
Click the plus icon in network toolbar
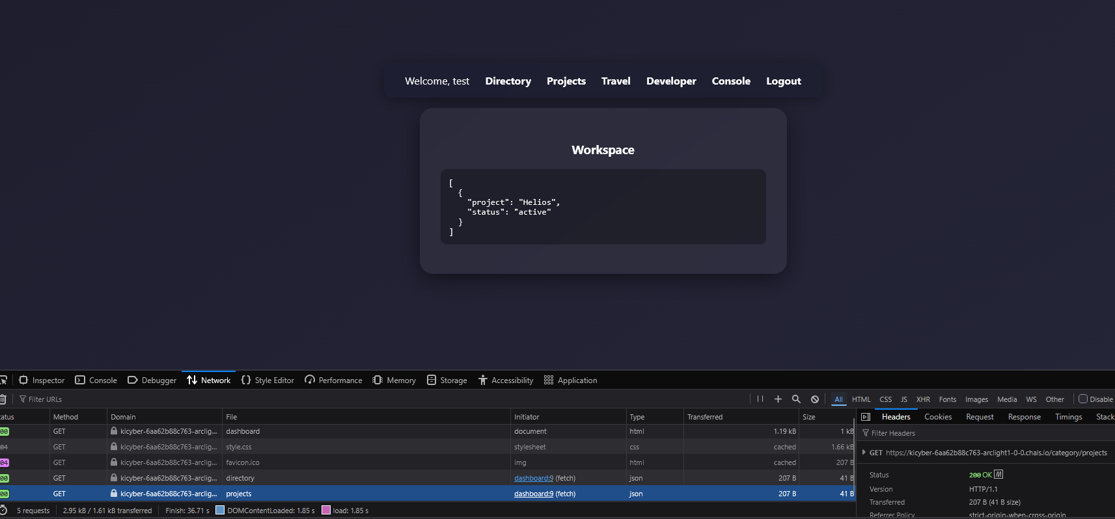[x=778, y=399]
